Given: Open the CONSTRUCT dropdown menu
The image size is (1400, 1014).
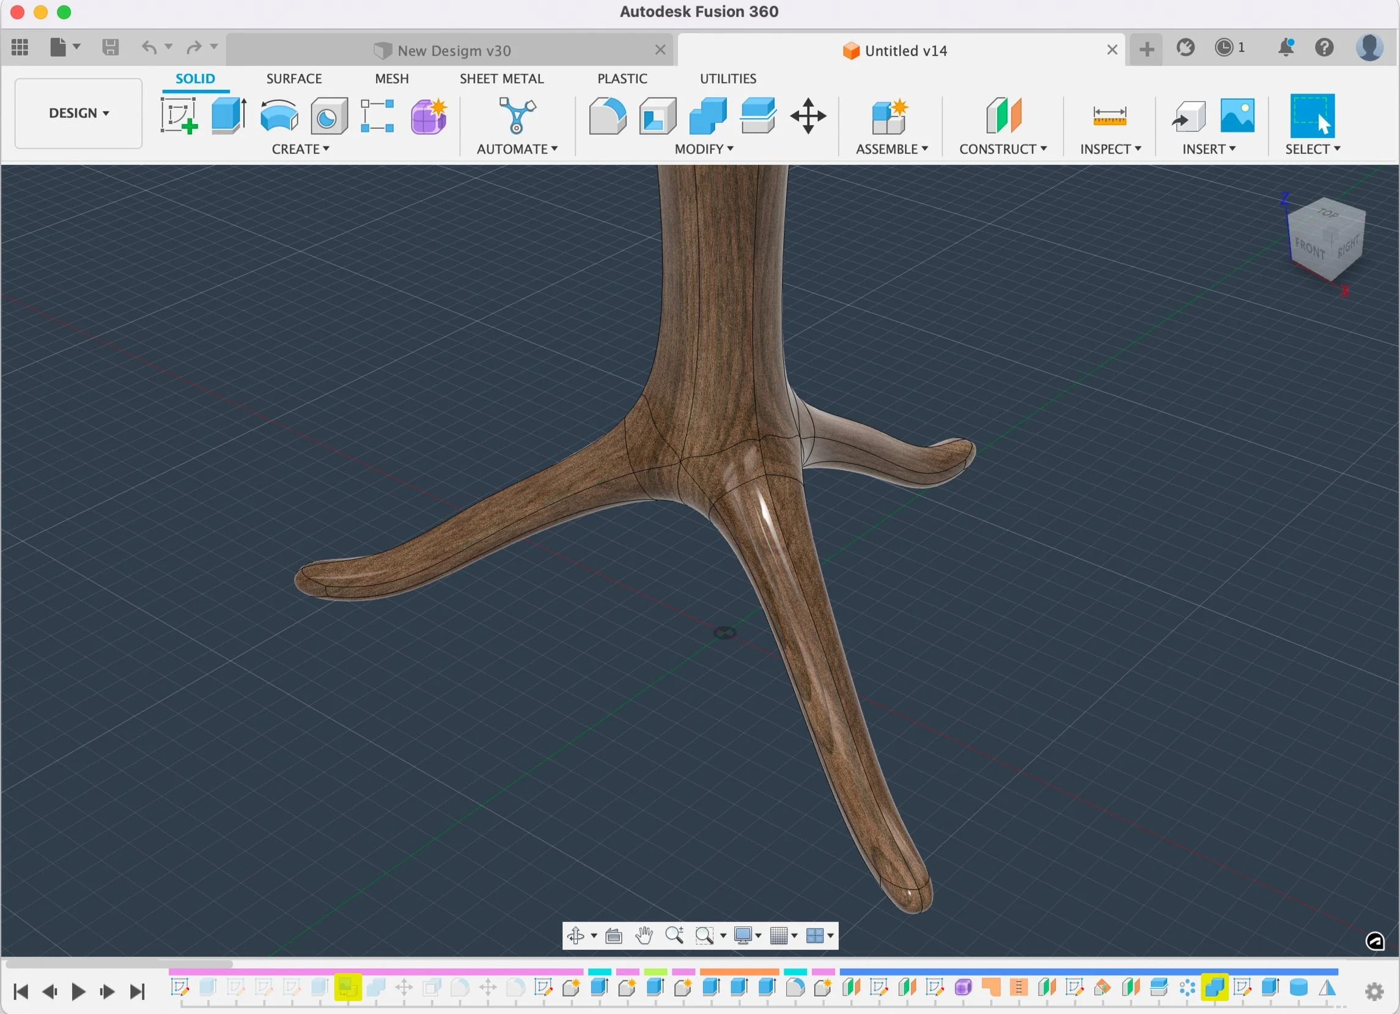Looking at the screenshot, I should click(1003, 149).
